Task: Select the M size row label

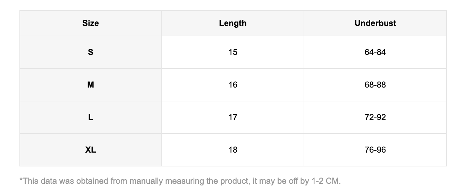Action: coord(91,85)
